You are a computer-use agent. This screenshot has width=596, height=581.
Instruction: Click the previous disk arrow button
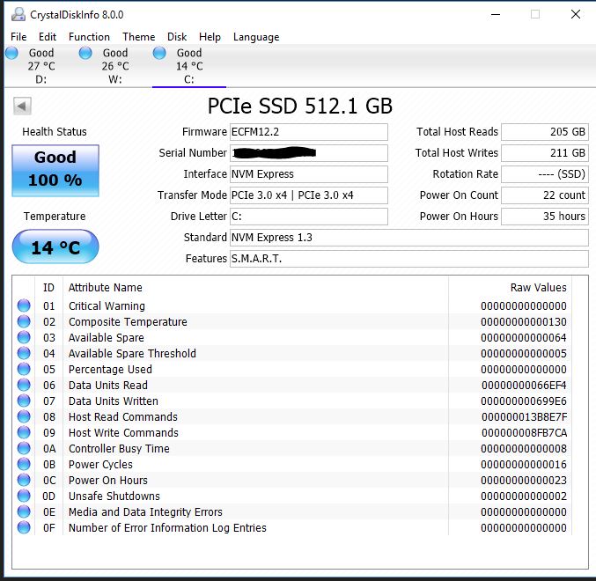click(22, 107)
